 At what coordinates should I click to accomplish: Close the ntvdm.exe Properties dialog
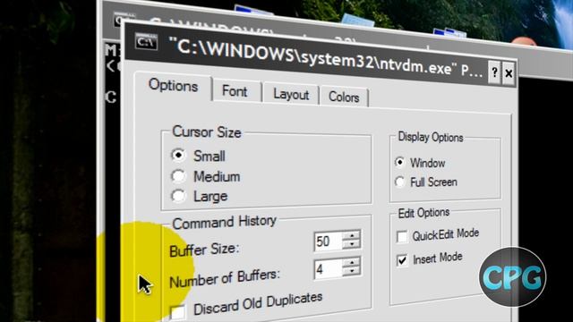click(509, 73)
